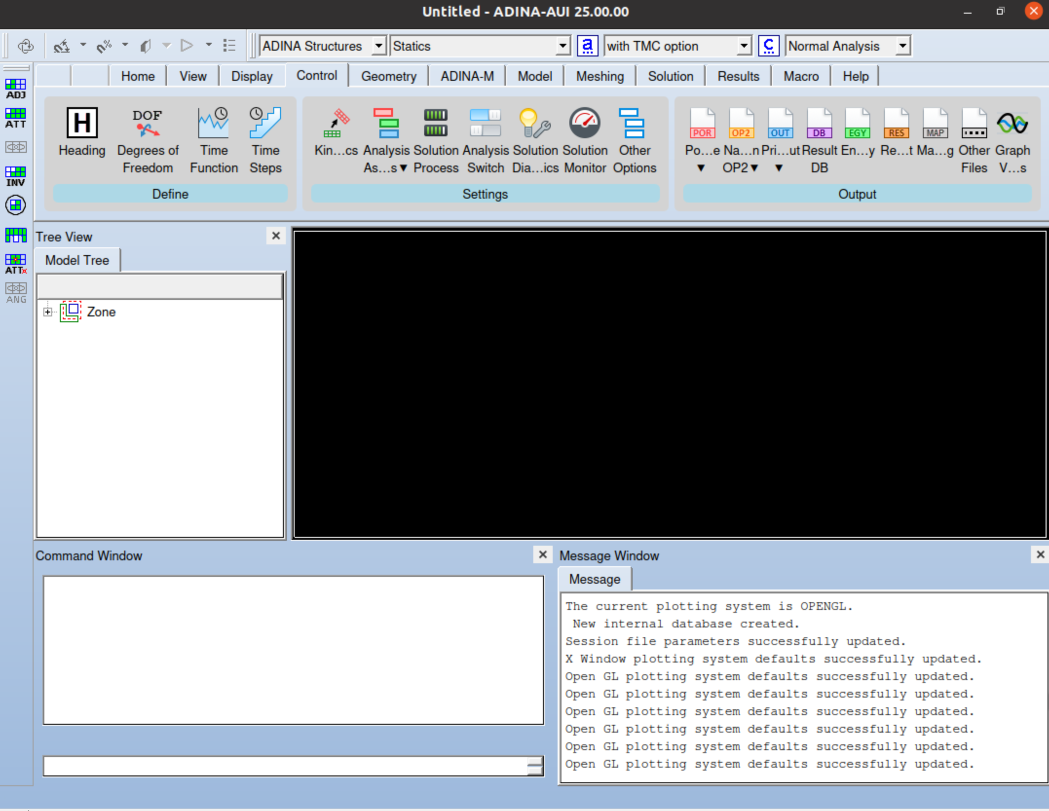Click the command input stepper arrows
1049x811 pixels.
535,766
